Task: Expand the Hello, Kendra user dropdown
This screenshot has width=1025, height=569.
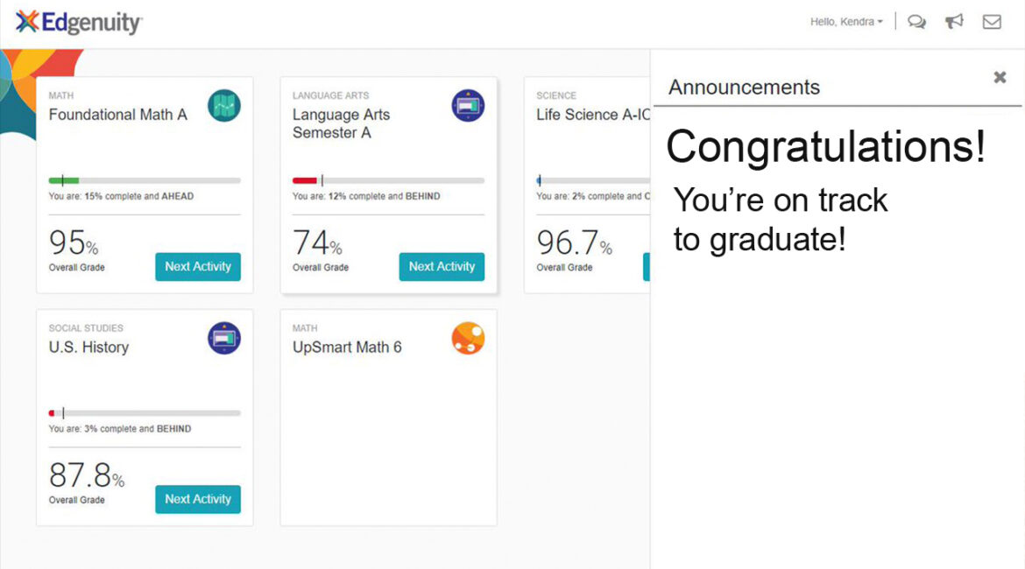Action: (x=846, y=22)
